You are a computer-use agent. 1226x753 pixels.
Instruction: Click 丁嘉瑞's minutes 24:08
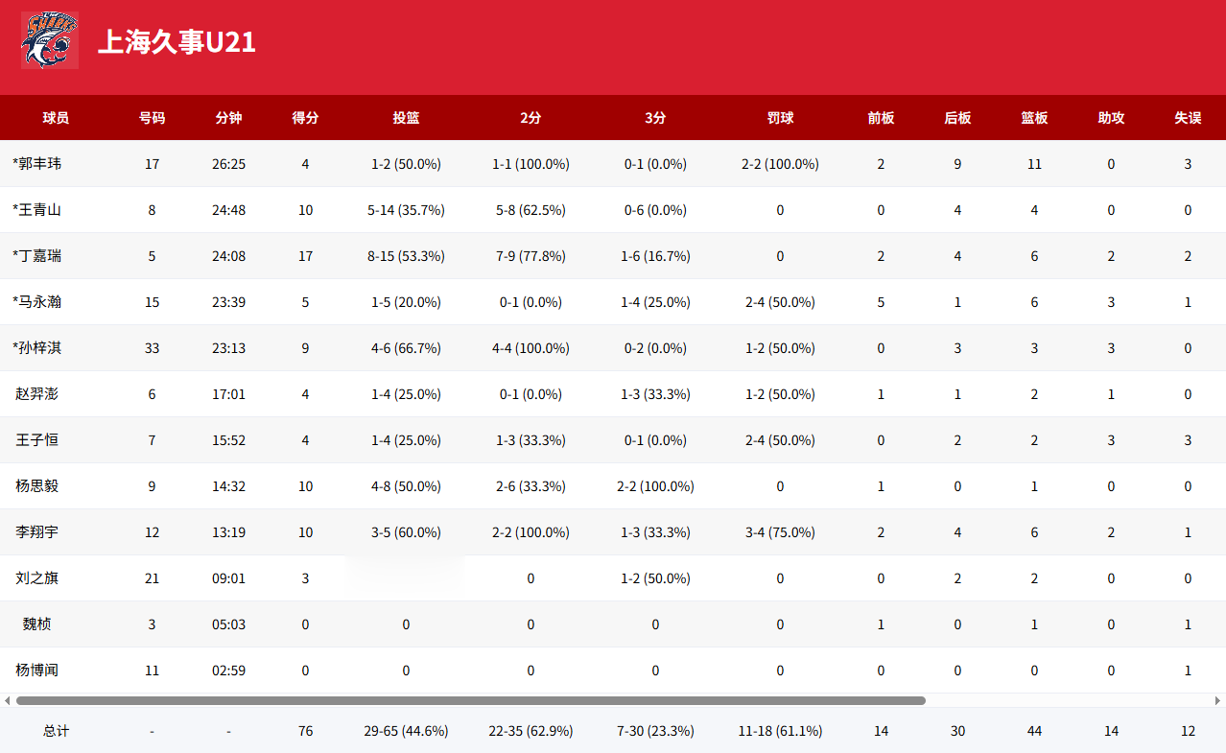(x=228, y=256)
